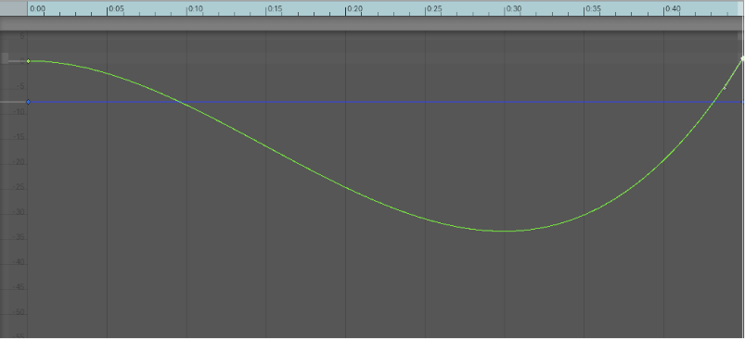Jump to 0:30 on the time ruler
This screenshot has height=339, width=745.
click(x=514, y=8)
